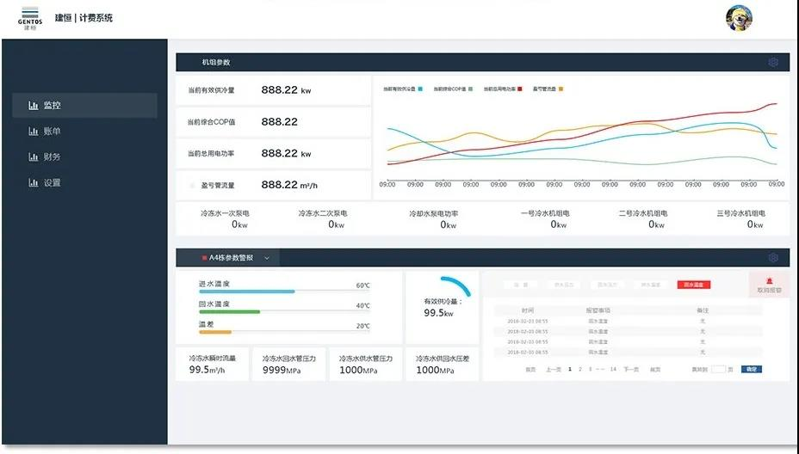Expand the A4栋参数警报 dropdown arrow
The image size is (799, 454).
point(267,258)
